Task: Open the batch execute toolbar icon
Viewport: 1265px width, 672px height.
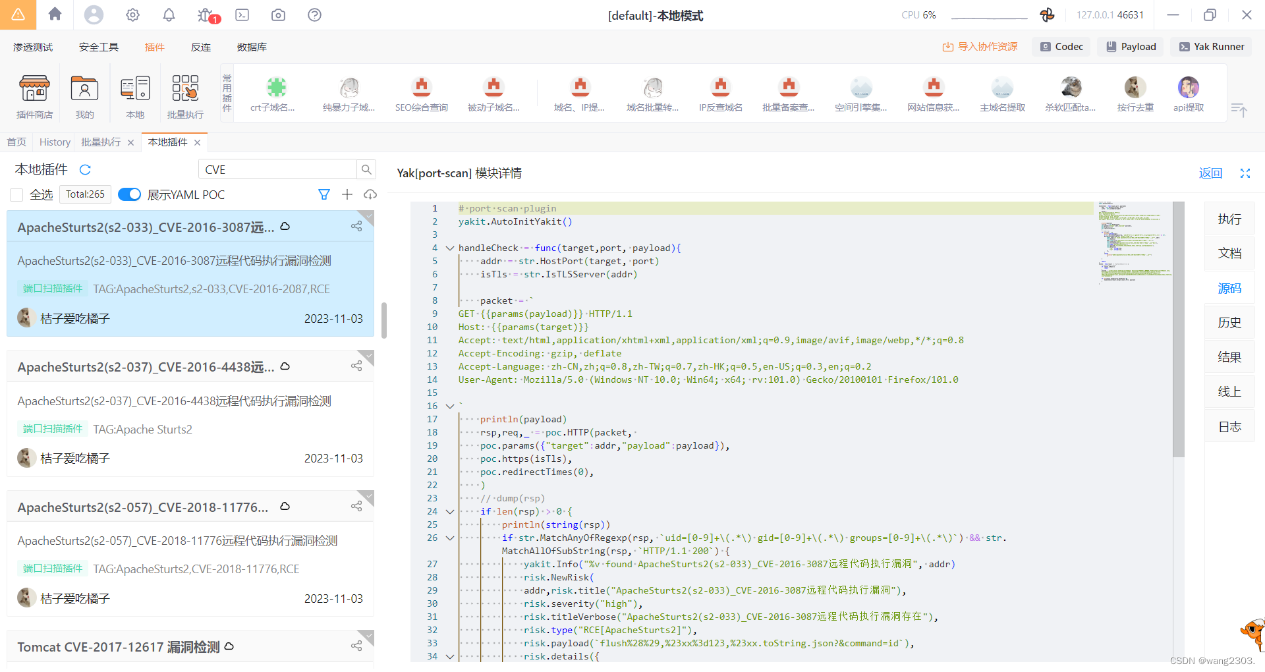Action: (x=185, y=96)
